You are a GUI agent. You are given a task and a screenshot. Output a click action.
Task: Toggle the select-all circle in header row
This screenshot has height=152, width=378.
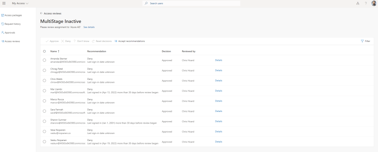(44, 52)
